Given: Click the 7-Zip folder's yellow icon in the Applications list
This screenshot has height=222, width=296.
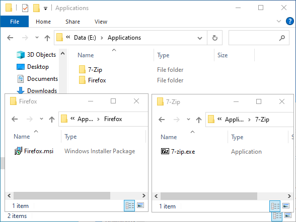Looking at the screenshot, I should (82, 69).
